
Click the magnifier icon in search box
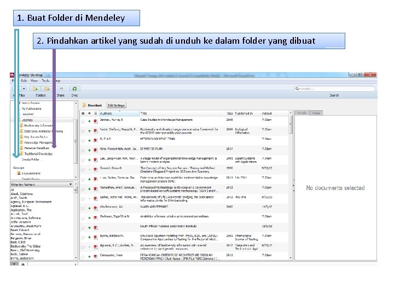point(297,89)
